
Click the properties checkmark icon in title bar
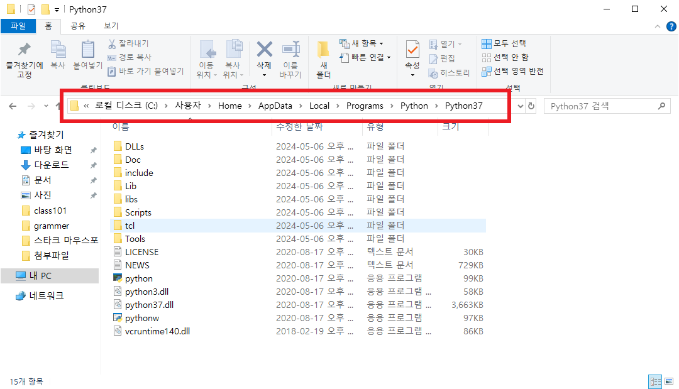click(x=31, y=9)
